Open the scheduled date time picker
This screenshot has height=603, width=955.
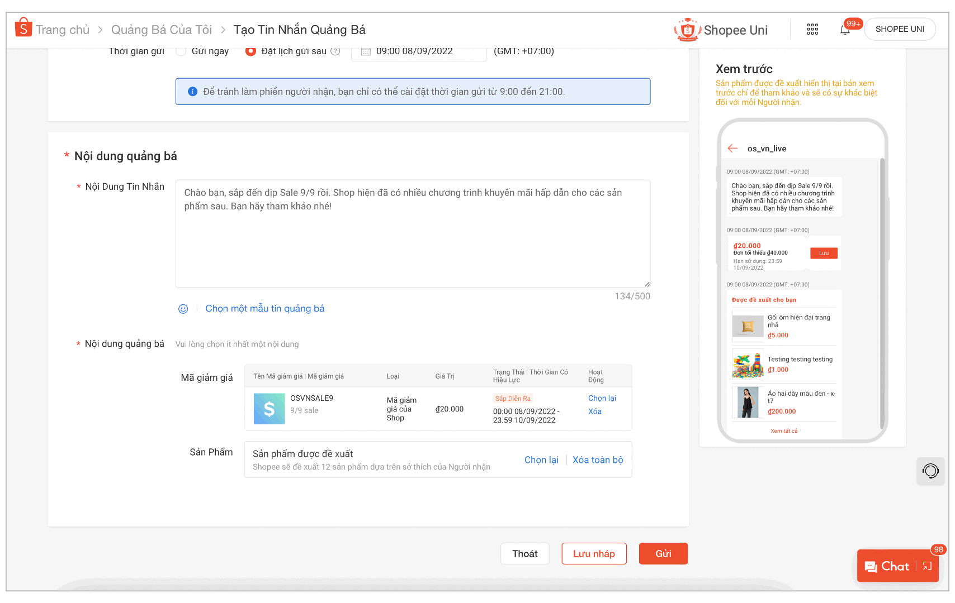419,52
